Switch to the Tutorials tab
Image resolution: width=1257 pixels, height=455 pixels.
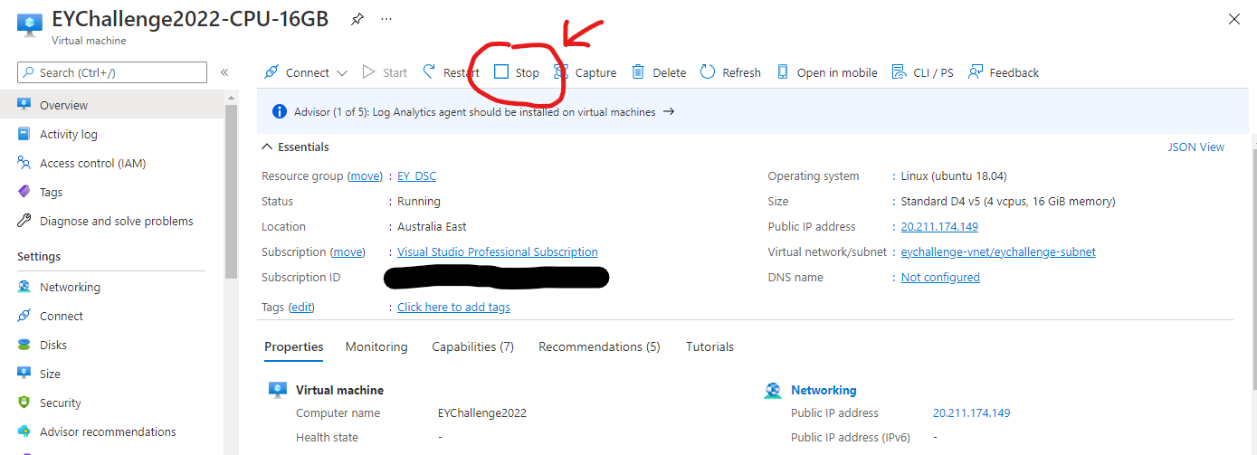(x=709, y=347)
